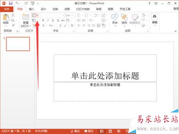The height and width of the screenshot is (134, 179).
Task: Click the Shape Effects icon
Action: [143, 25]
